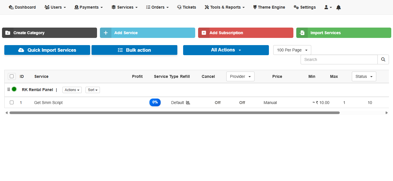Focus the Search input field
This screenshot has width=393, height=181.
pyautogui.click(x=339, y=59)
